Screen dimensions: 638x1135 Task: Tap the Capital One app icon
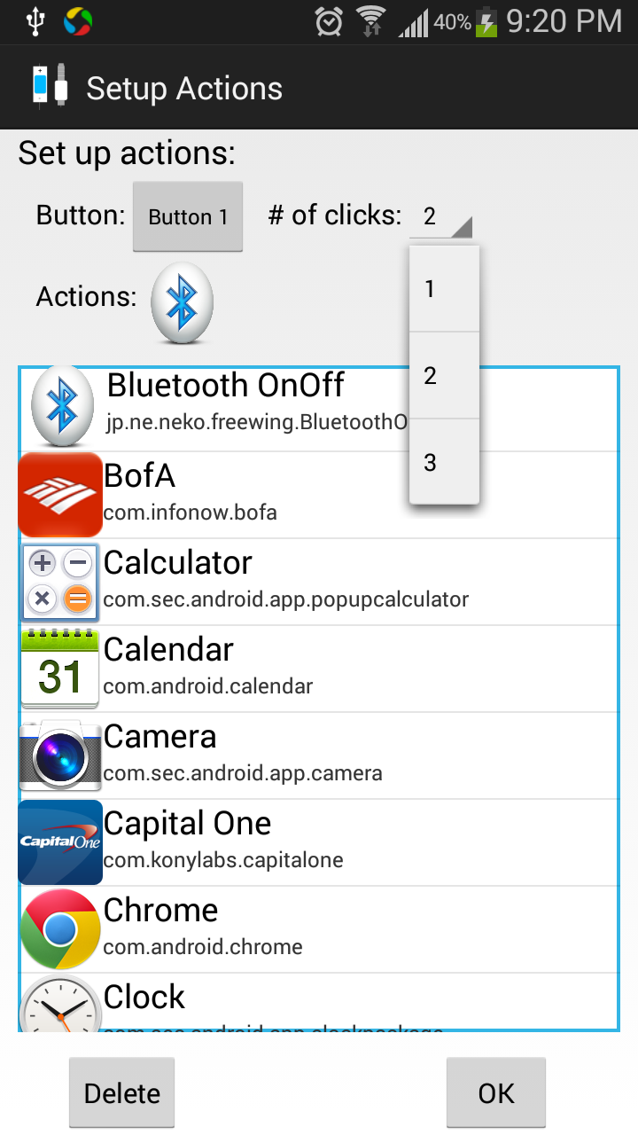click(60, 842)
